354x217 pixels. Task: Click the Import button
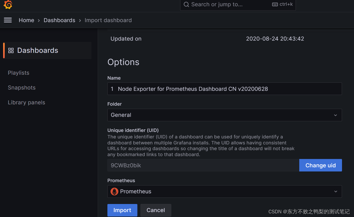[x=122, y=210]
